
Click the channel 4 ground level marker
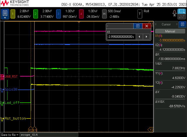(x=2, y=77)
